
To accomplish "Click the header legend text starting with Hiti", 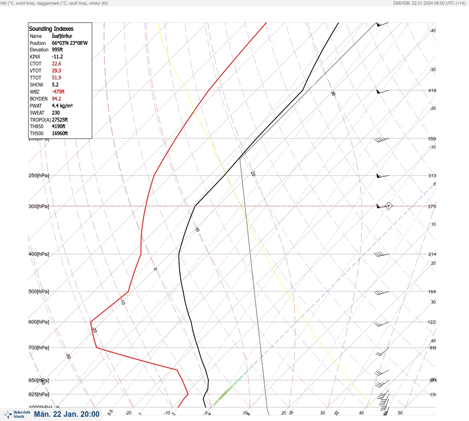I will (54, 3).
